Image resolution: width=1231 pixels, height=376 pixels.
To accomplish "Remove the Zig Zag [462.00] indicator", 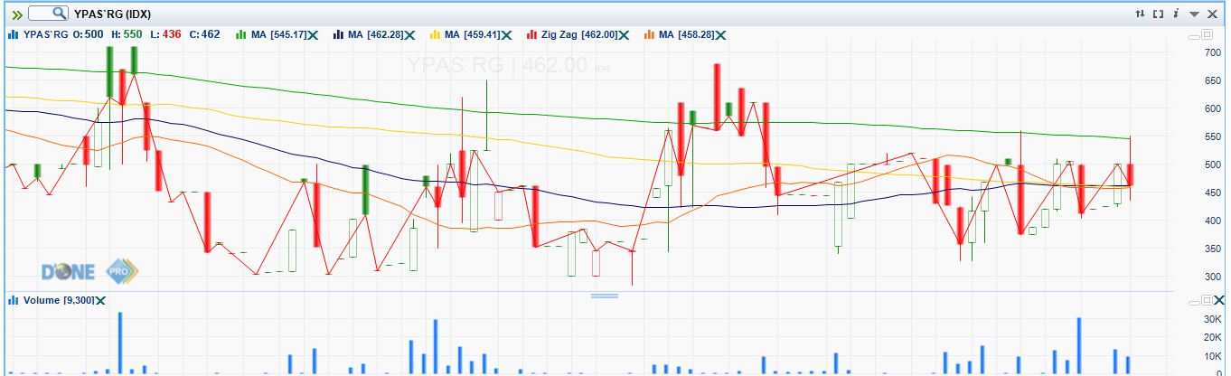I will pos(623,34).
